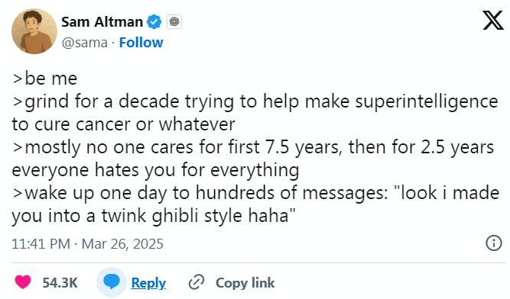Open the 11:41 PM timestamp link

[41, 244]
